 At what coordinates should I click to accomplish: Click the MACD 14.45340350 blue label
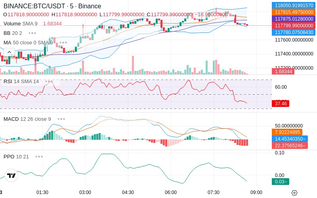click(x=290, y=139)
